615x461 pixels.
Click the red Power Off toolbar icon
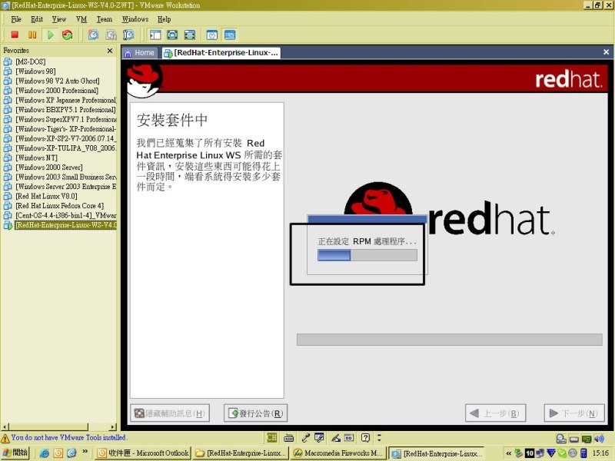pos(15,35)
